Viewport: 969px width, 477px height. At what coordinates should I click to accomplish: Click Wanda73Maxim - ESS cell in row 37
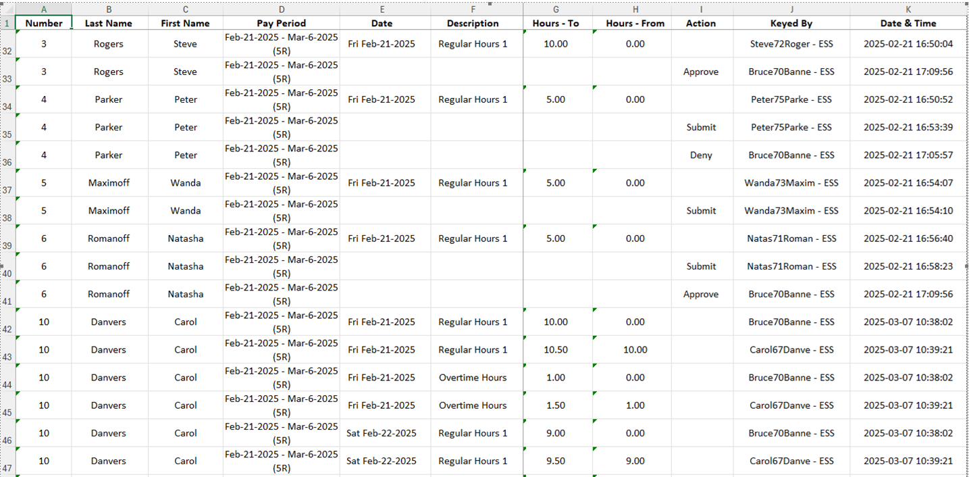click(791, 183)
